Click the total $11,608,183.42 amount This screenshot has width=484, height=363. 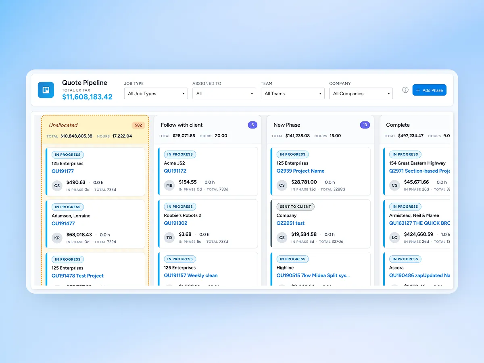(87, 97)
